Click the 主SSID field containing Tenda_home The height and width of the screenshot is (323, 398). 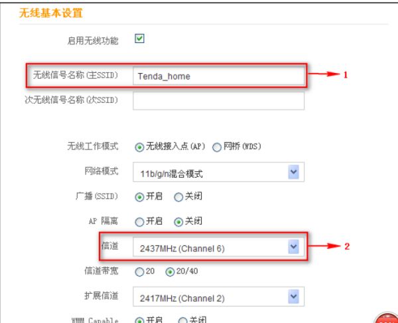tap(218, 76)
